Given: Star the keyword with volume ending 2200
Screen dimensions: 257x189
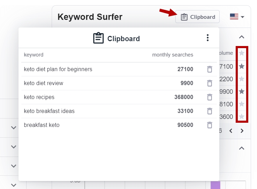Looking at the screenshot, I should [x=242, y=79].
